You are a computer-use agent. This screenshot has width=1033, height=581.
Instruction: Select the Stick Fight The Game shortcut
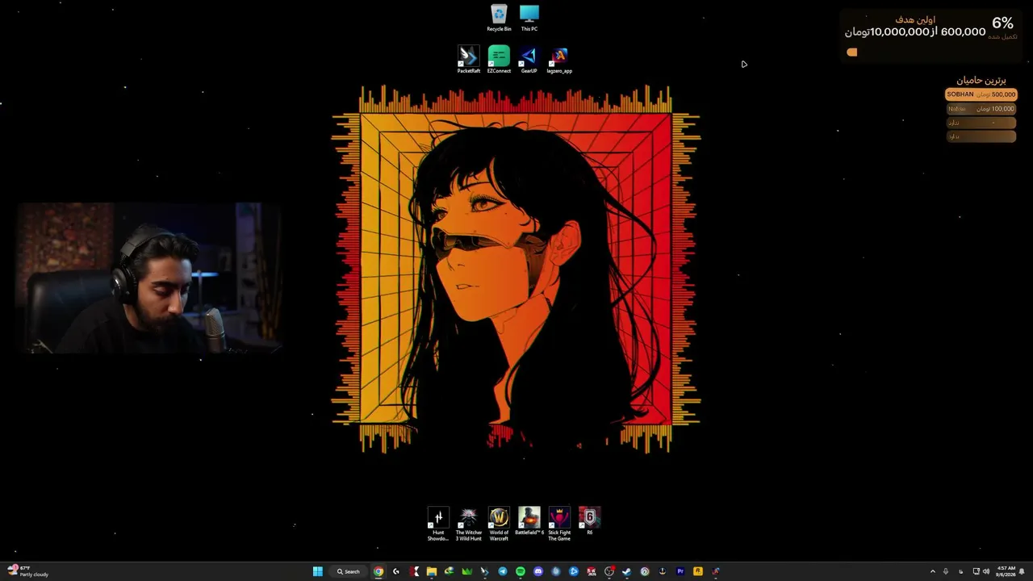559,524
